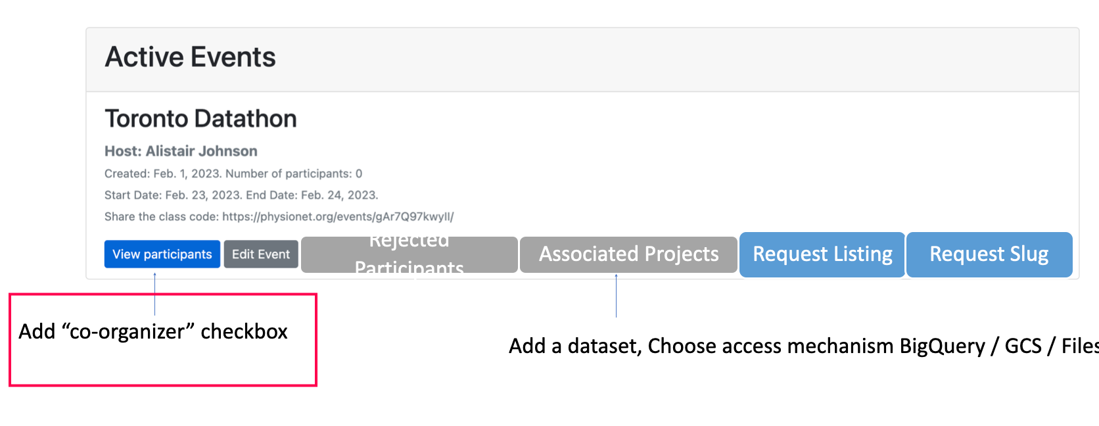Click the View participants button
1099x426 pixels.
tap(162, 254)
